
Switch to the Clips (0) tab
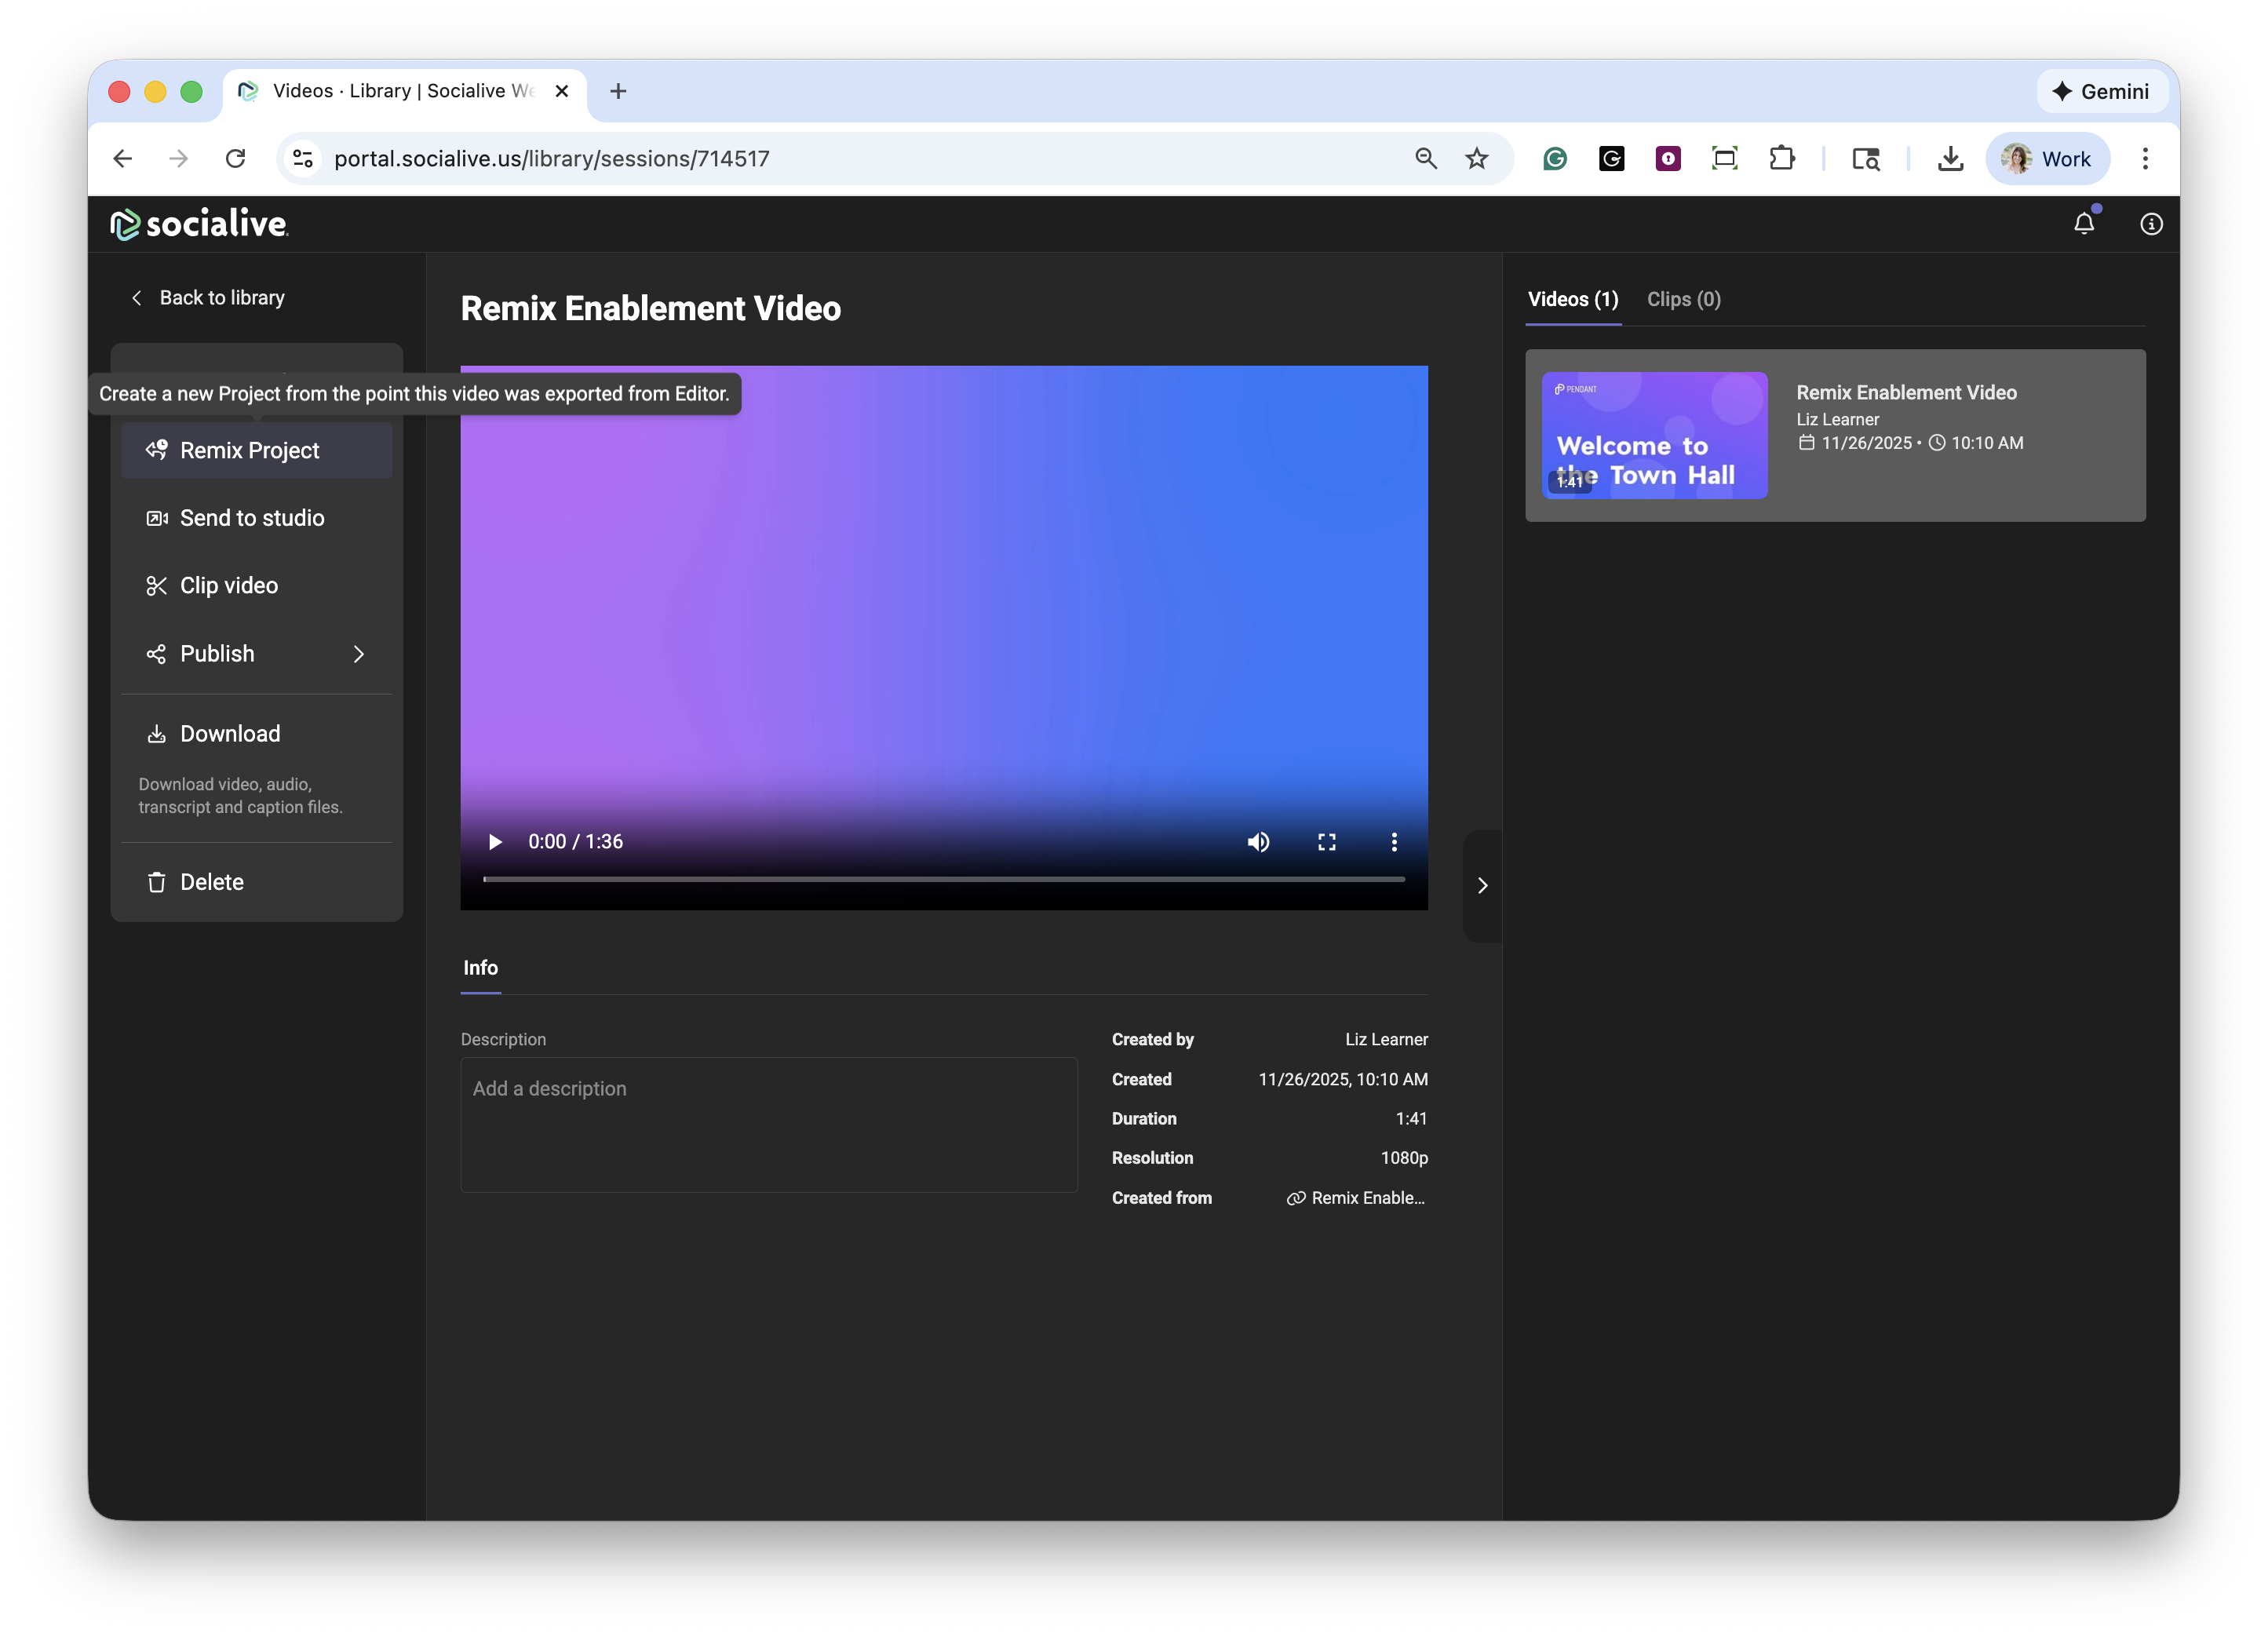click(1683, 299)
